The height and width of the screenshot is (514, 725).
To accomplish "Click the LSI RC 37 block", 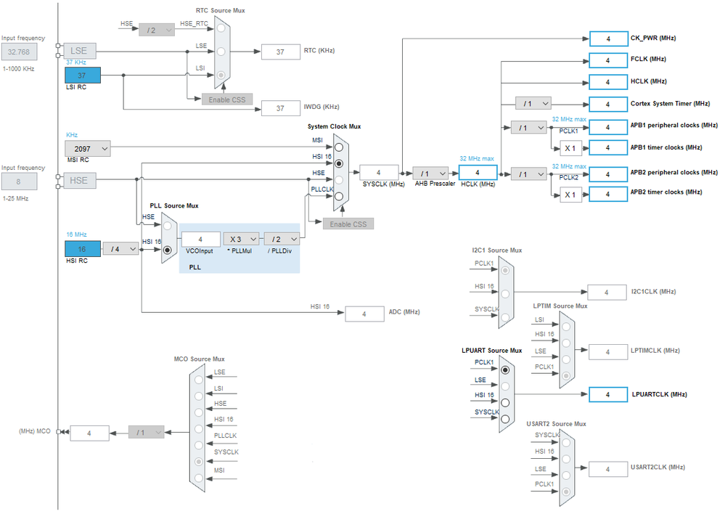I will coord(83,75).
